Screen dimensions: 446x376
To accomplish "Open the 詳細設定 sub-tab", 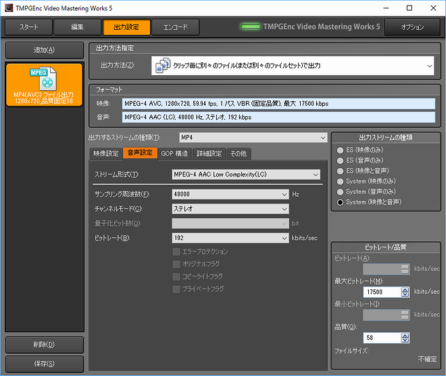I will [x=209, y=154].
